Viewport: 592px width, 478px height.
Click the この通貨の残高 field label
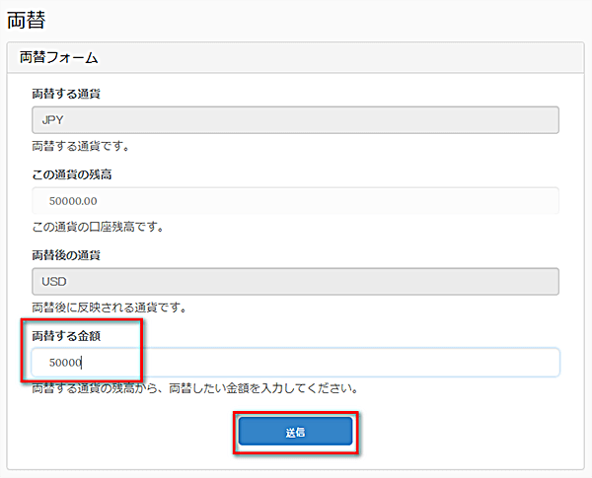[x=72, y=174]
